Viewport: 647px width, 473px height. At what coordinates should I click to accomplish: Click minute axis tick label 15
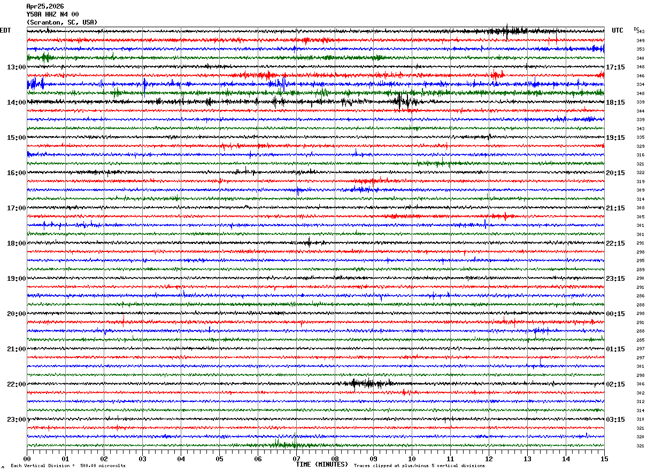click(x=604, y=459)
